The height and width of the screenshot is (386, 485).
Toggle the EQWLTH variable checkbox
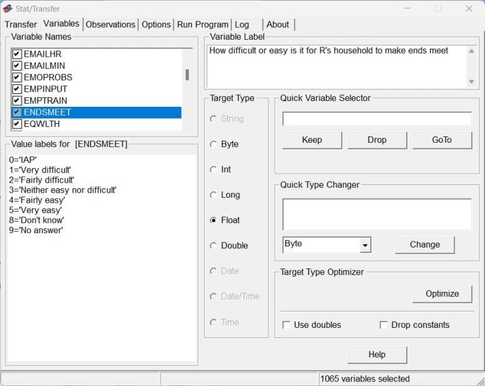click(17, 124)
